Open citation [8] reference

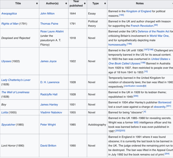pyautogui.click(x=145, y=86)
